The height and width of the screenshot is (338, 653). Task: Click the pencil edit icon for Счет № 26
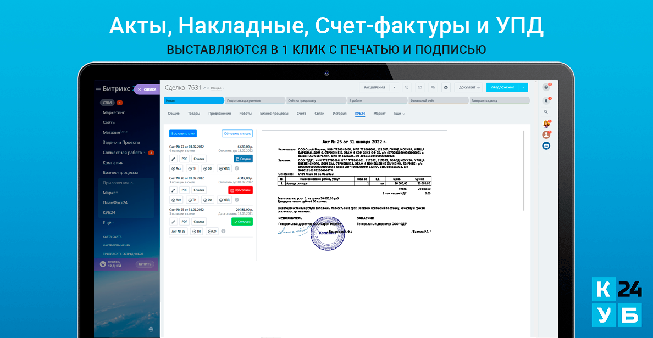tap(173, 190)
